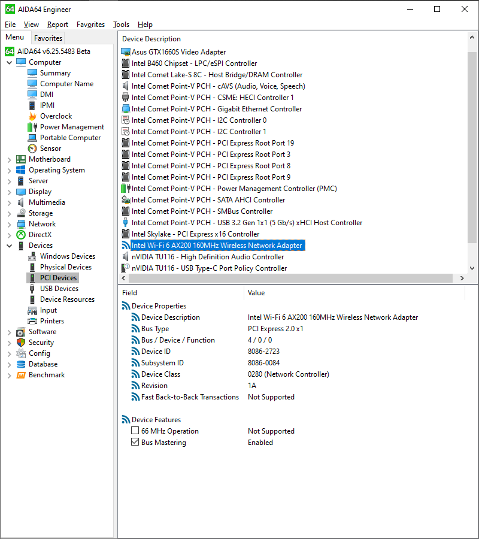
Task: Expand the Software tree node
Action: click(x=9, y=332)
